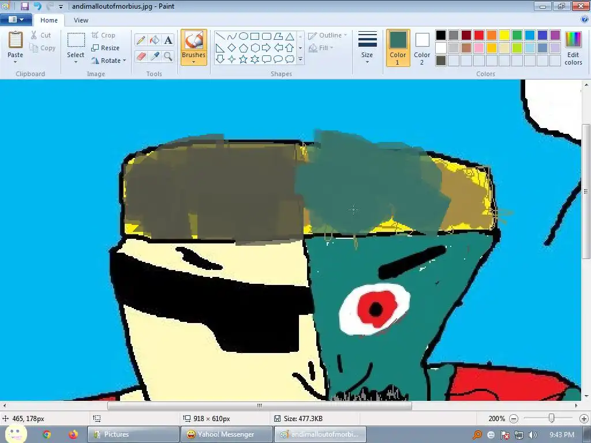This screenshot has height=443, width=591.
Task: Choose the Rounded rectangle shape
Action: (267, 36)
